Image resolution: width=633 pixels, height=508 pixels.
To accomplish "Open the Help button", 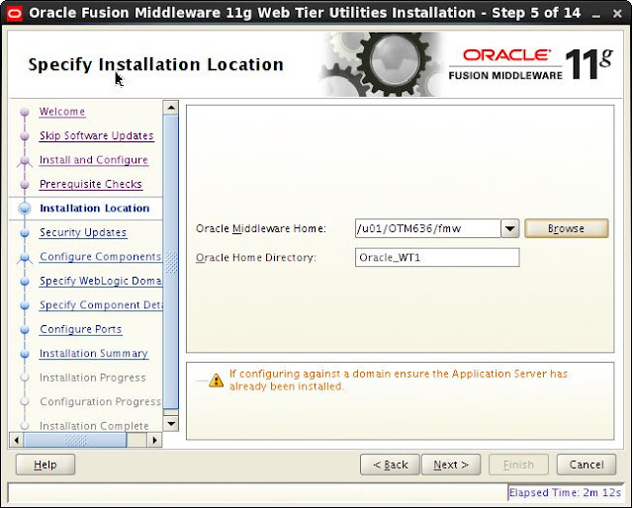I will tap(45, 465).
